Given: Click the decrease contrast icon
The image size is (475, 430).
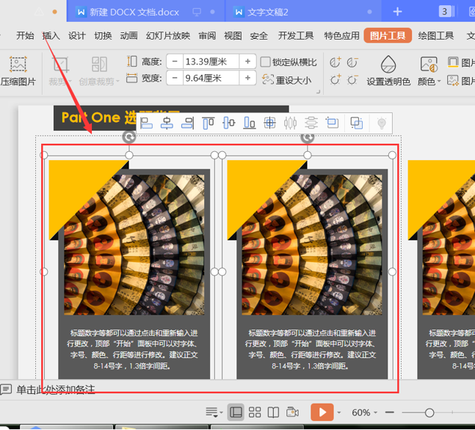Looking at the screenshot, I should [352, 62].
